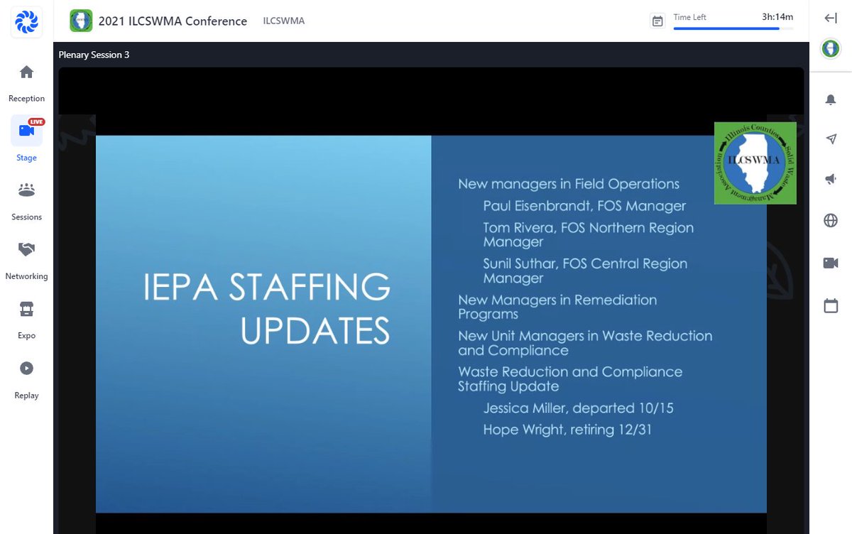The height and width of the screenshot is (534, 852).
Task: Click the Time Left label
Action: point(689,17)
